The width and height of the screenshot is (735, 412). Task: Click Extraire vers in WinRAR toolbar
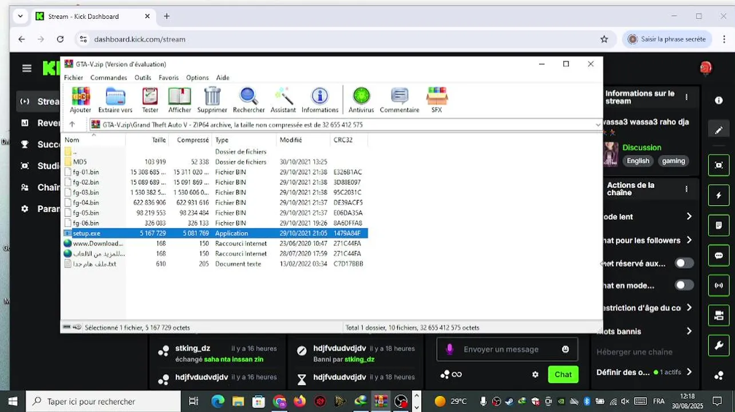pyautogui.click(x=115, y=100)
